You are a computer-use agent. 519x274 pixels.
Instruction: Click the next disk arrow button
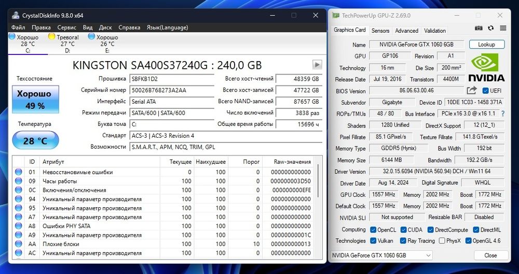[317, 64]
